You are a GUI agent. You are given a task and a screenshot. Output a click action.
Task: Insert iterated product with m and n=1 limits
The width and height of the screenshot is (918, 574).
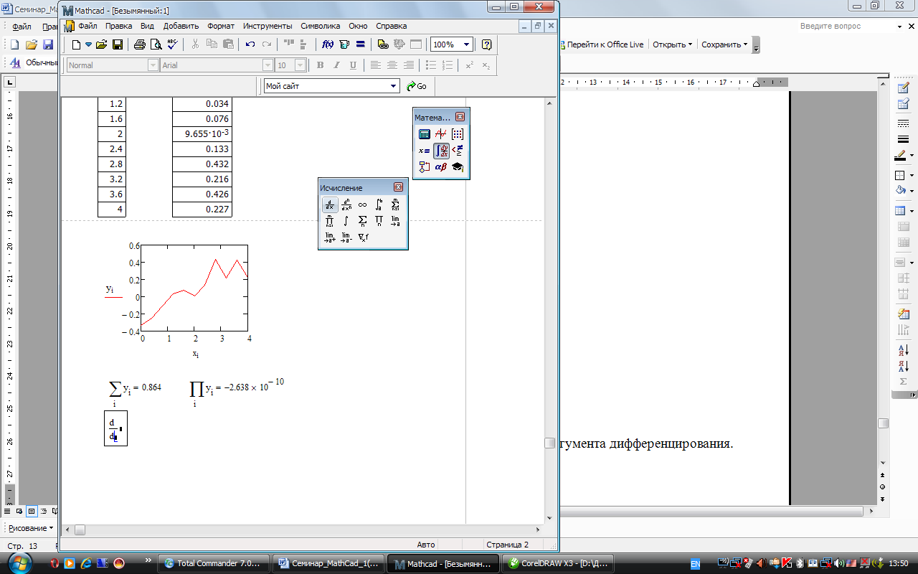[330, 221]
